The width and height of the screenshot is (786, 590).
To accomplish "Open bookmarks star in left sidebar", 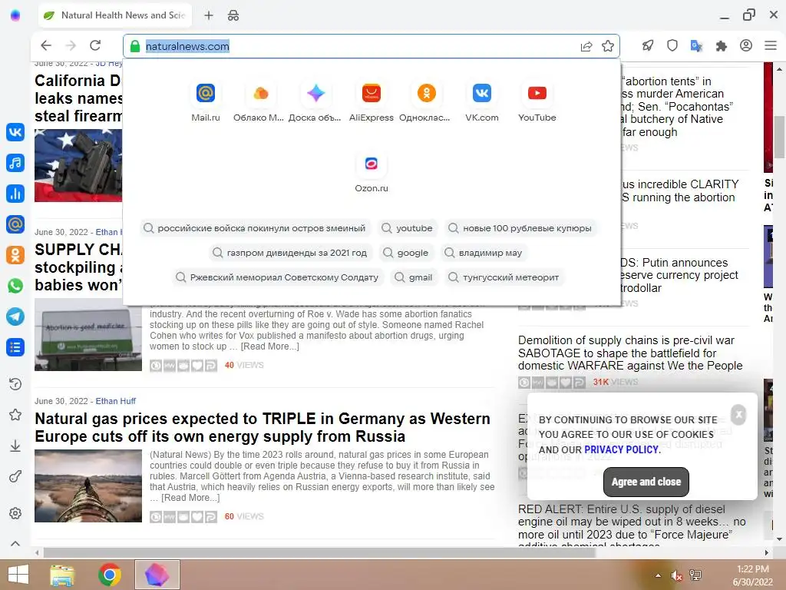I will [15, 415].
